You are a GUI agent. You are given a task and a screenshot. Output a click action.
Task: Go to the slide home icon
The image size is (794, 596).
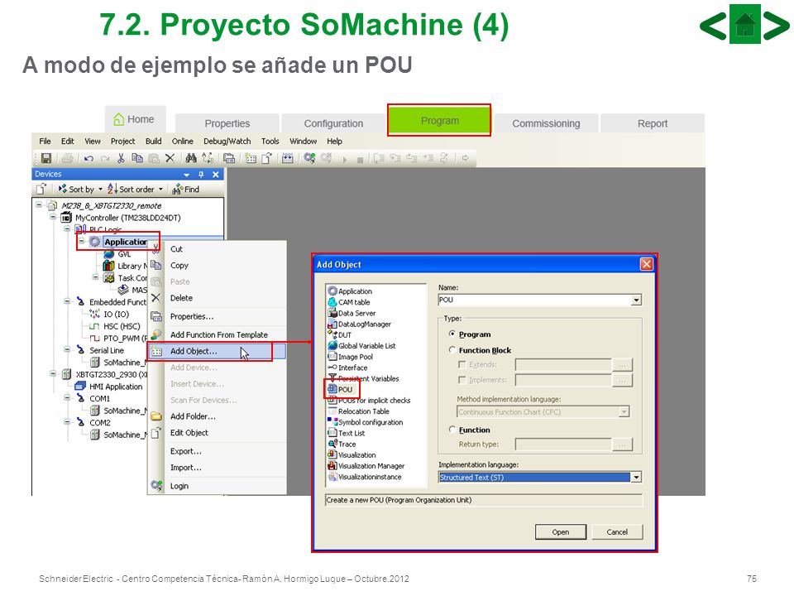click(745, 24)
